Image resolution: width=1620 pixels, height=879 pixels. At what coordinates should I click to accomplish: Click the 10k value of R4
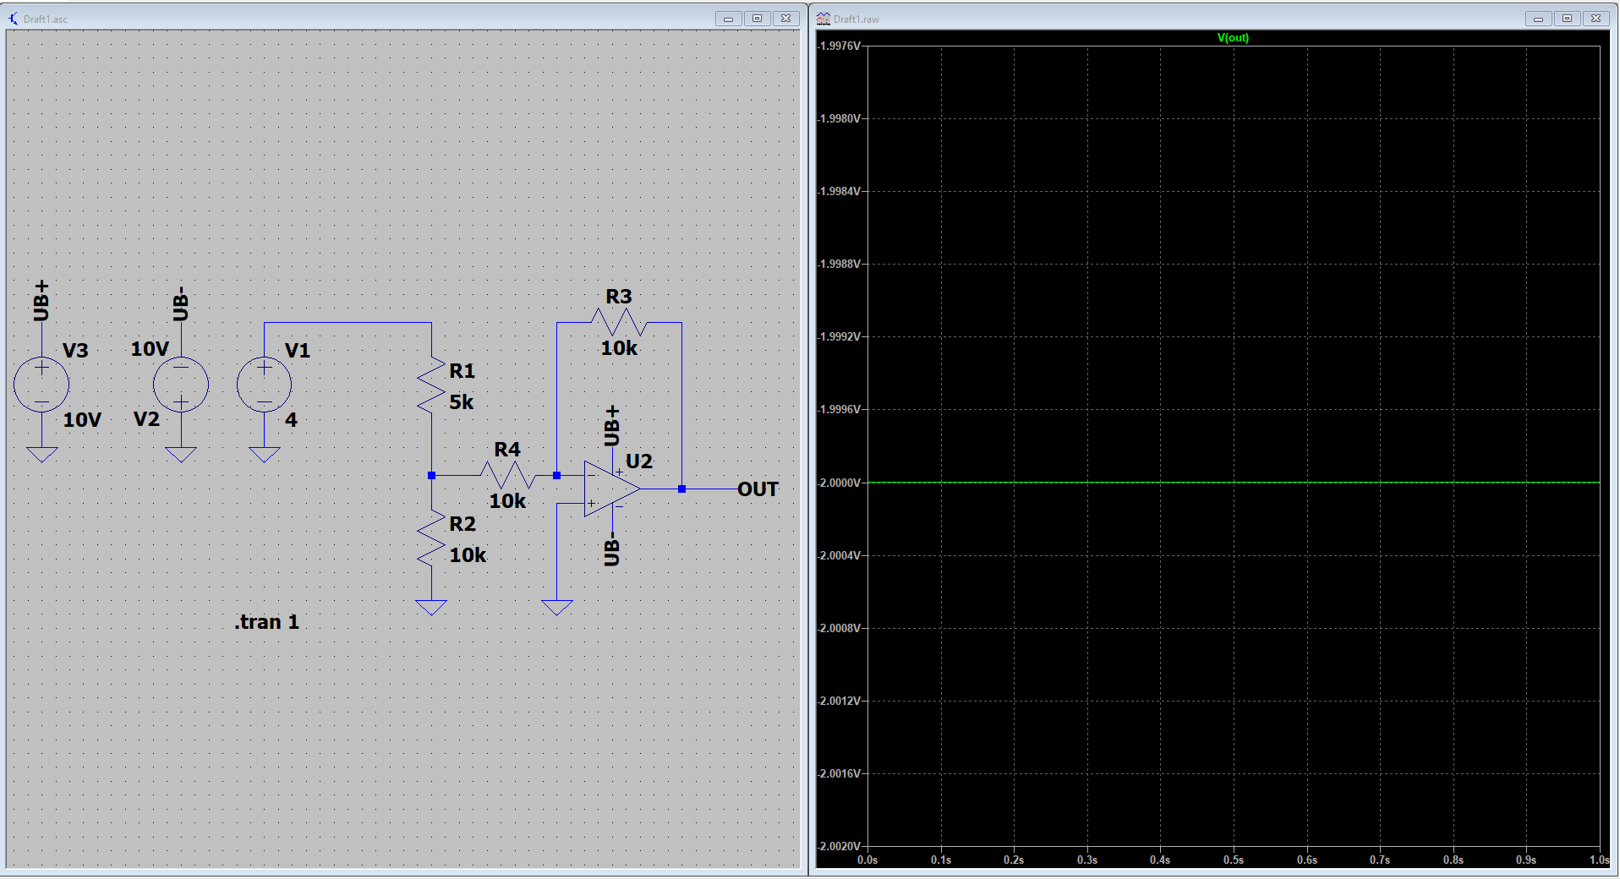tap(507, 501)
